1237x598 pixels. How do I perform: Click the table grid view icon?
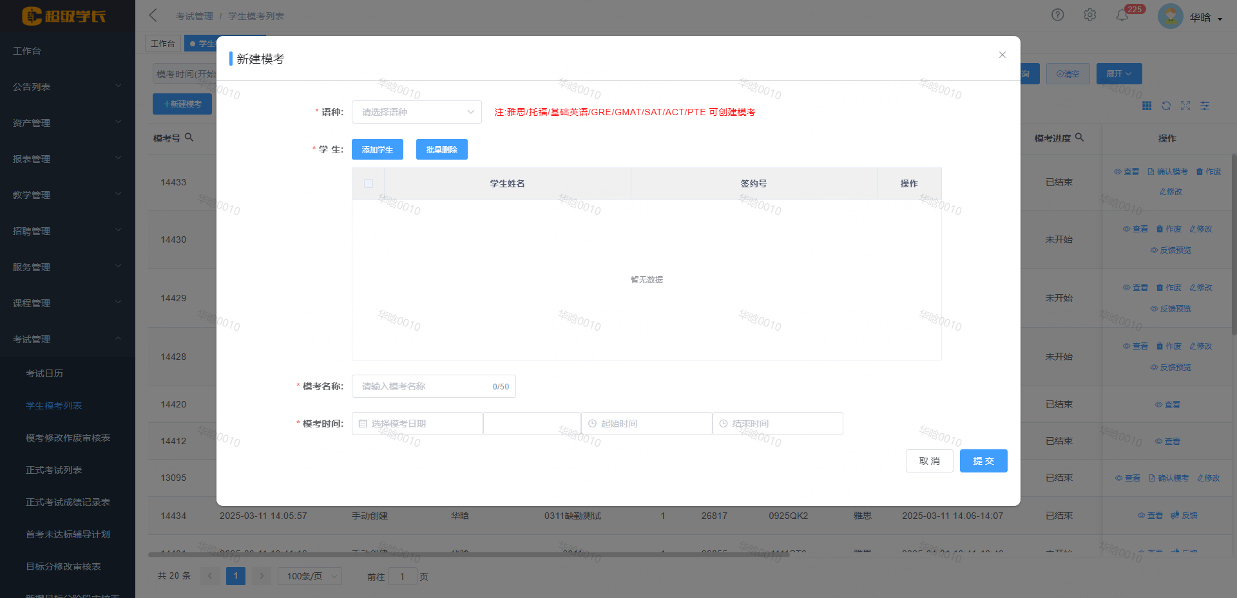click(x=1147, y=106)
